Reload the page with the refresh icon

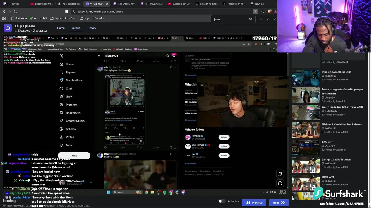(16, 12)
